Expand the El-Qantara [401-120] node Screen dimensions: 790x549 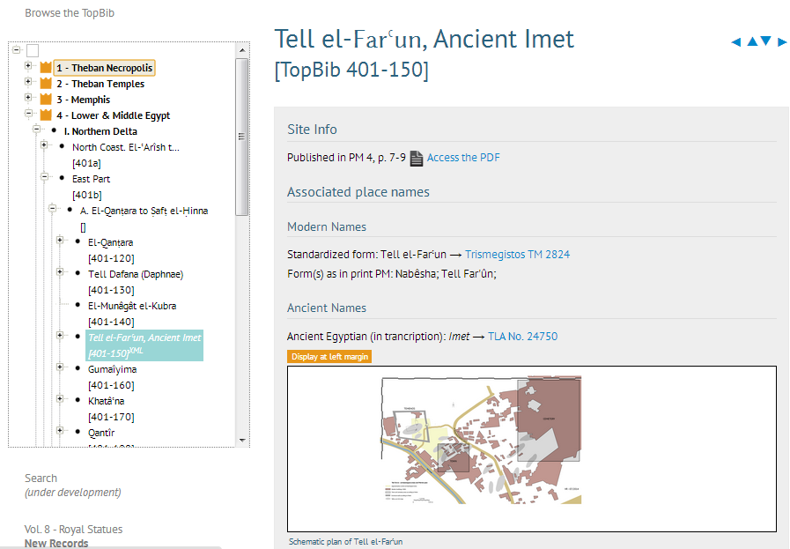coord(60,240)
